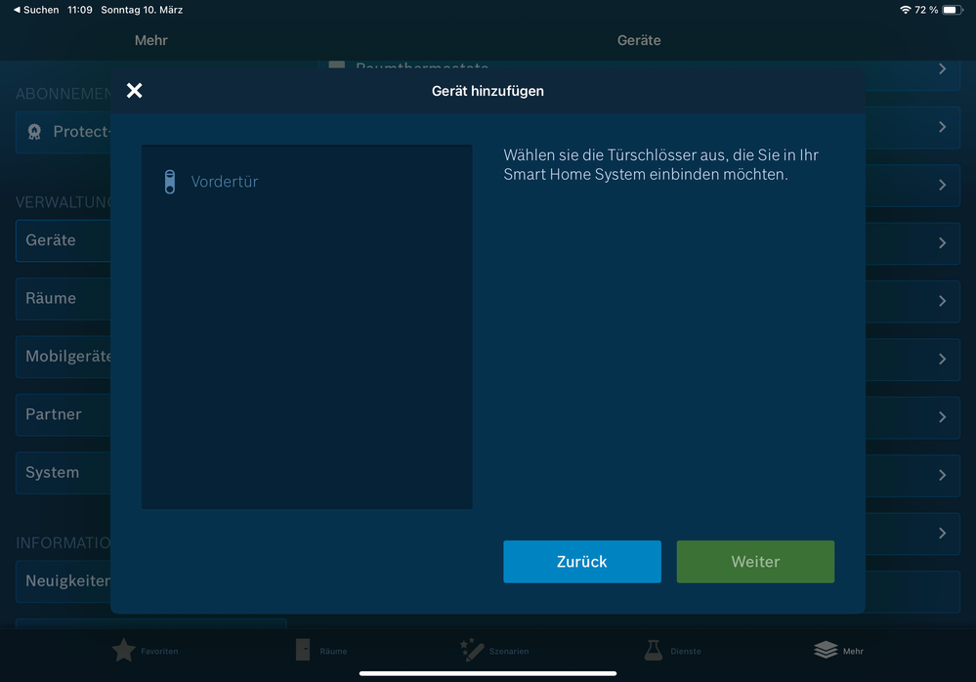This screenshot has width=976, height=682.
Task: Open Dienste flask icon tab
Action: [x=653, y=651]
